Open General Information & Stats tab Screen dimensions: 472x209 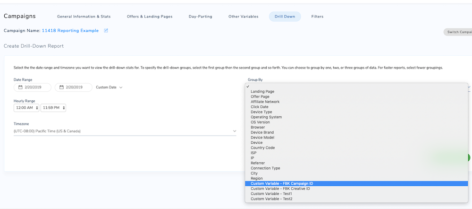pos(84,17)
